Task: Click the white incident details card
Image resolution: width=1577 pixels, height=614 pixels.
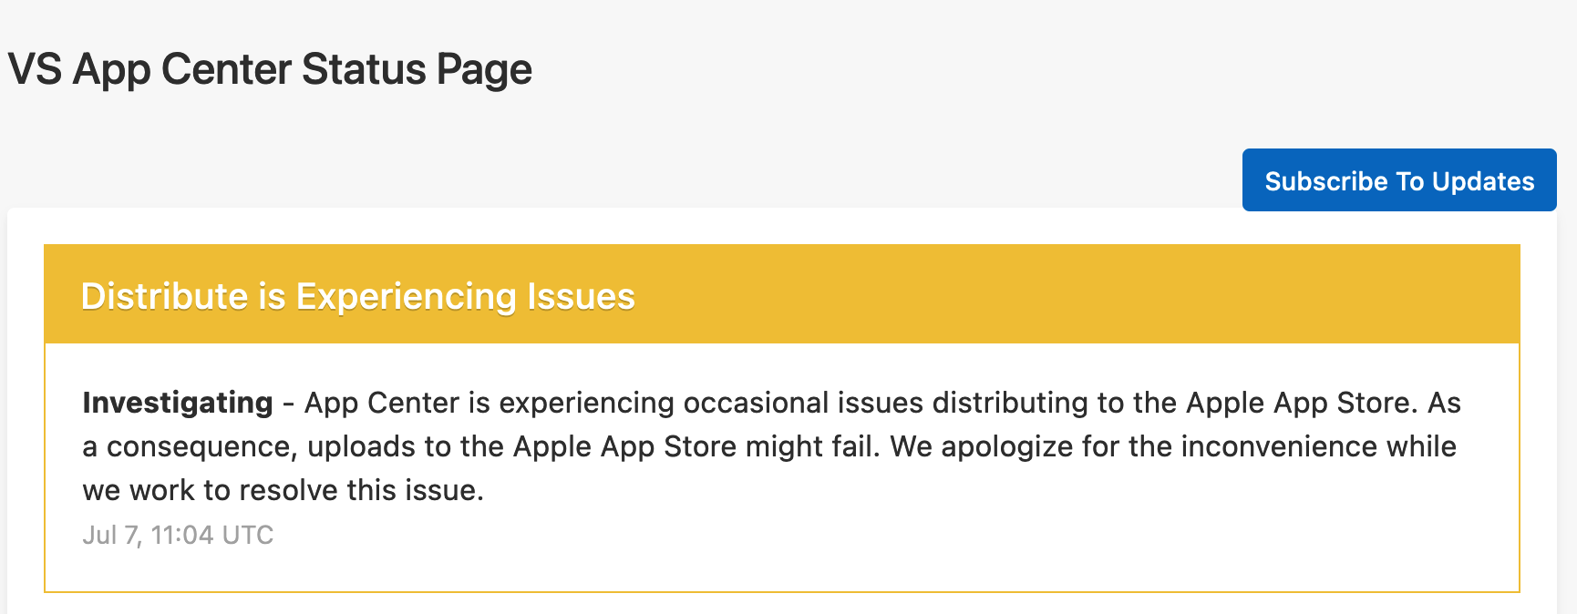Action: tap(782, 465)
